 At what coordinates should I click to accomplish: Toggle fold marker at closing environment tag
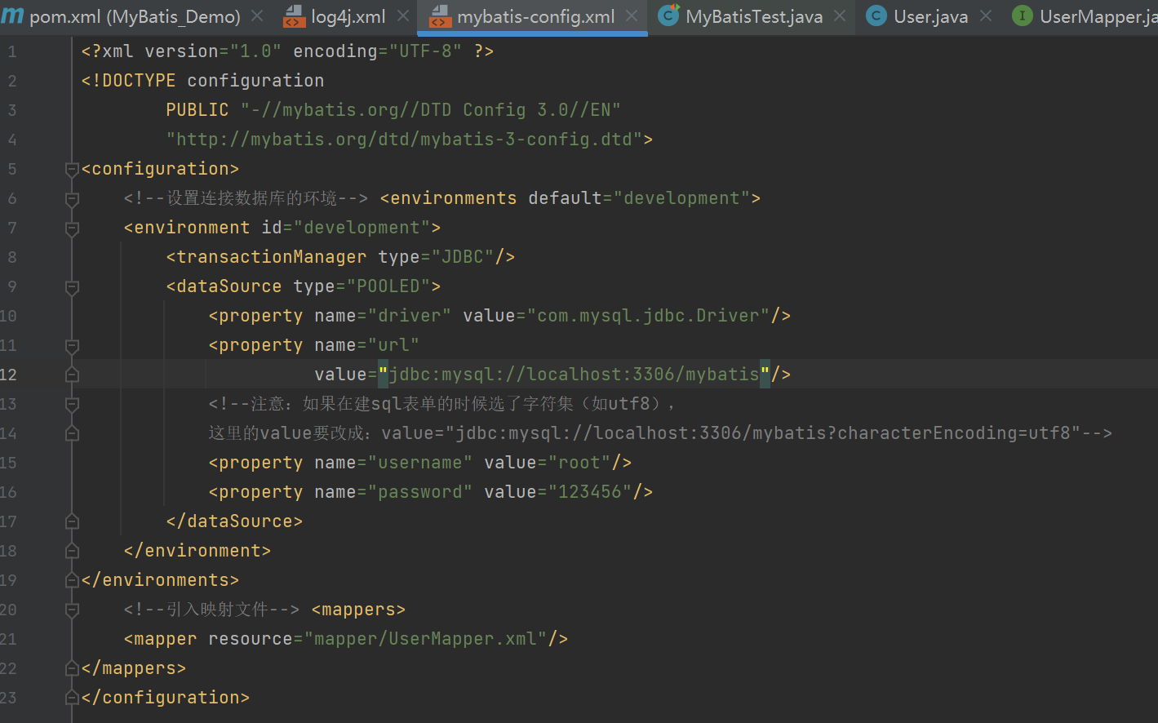(72, 551)
